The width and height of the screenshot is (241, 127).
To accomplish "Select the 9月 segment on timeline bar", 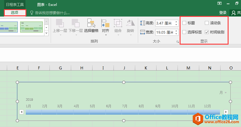I will click(x=163, y=112).
